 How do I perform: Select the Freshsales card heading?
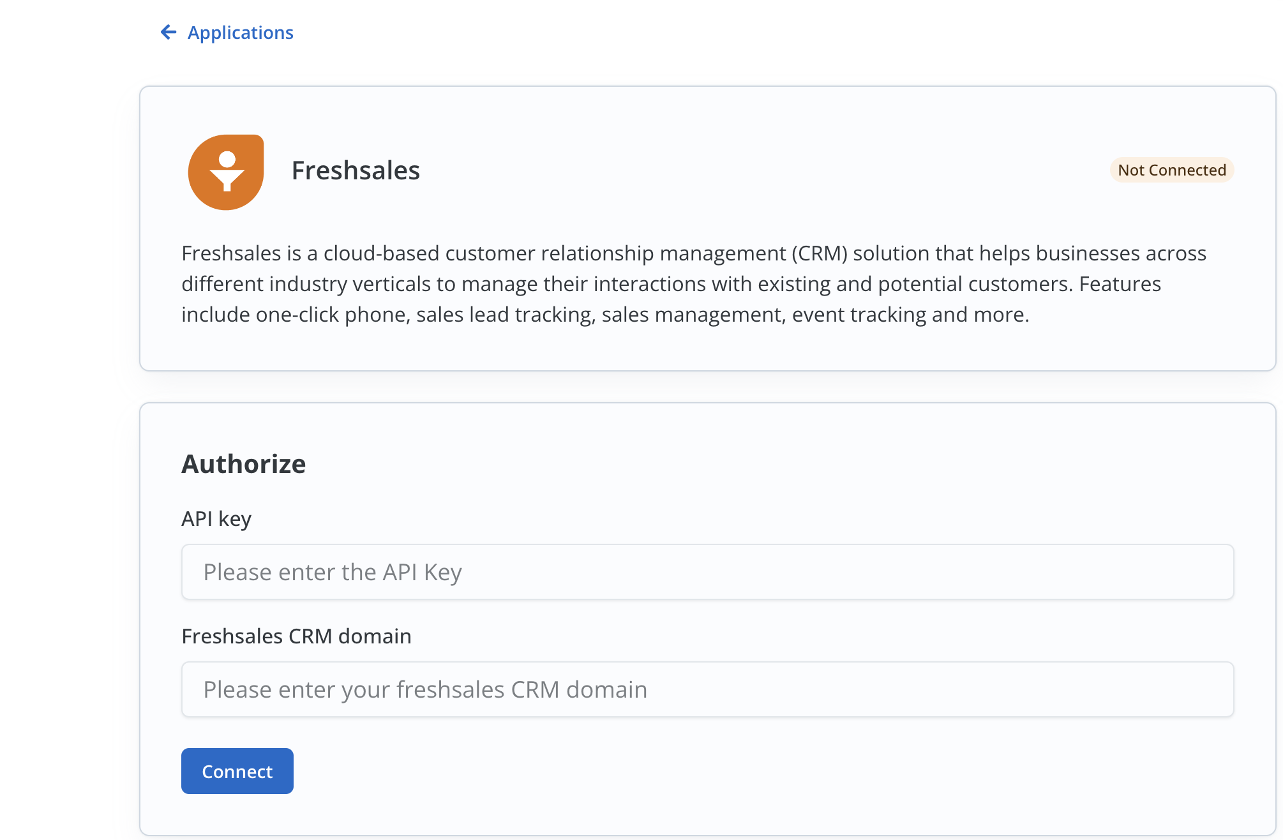coord(356,170)
